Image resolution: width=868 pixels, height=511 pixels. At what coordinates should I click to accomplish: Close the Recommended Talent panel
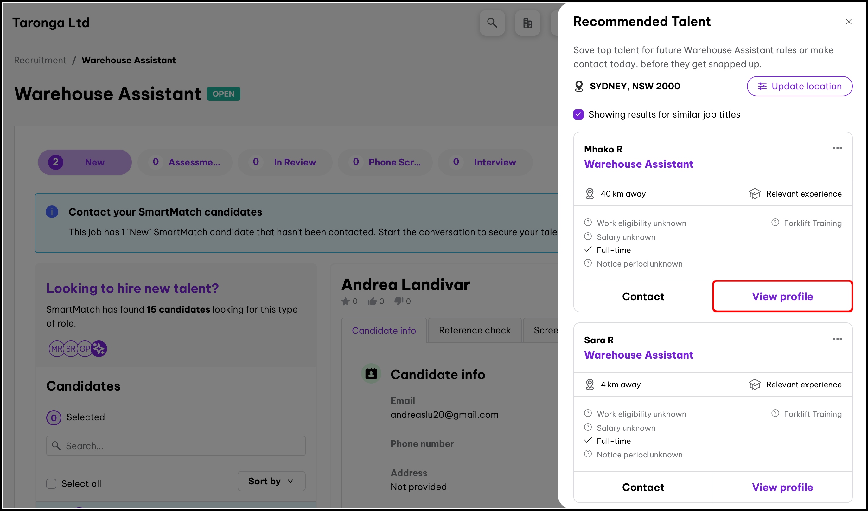tap(848, 22)
